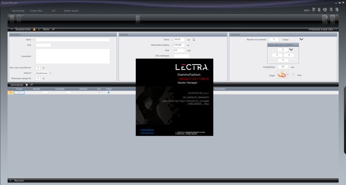Open the license link in splash dialog

(x=147, y=130)
